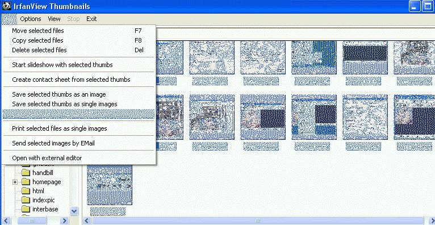Click the thumbnail pane horizontal scrollbar thumb
This screenshot has height=225, width=435.
(x=258, y=221)
